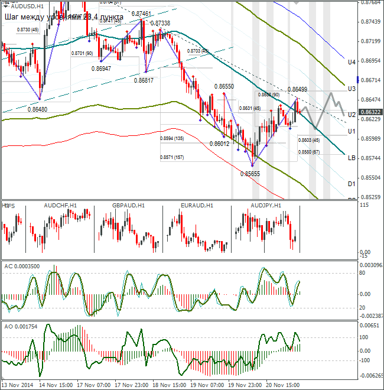Click the blue marker on the price axis

click(357, 80)
